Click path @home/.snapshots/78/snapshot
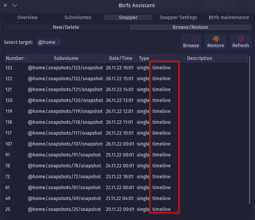This screenshot has height=220, width=255. click(x=64, y=166)
